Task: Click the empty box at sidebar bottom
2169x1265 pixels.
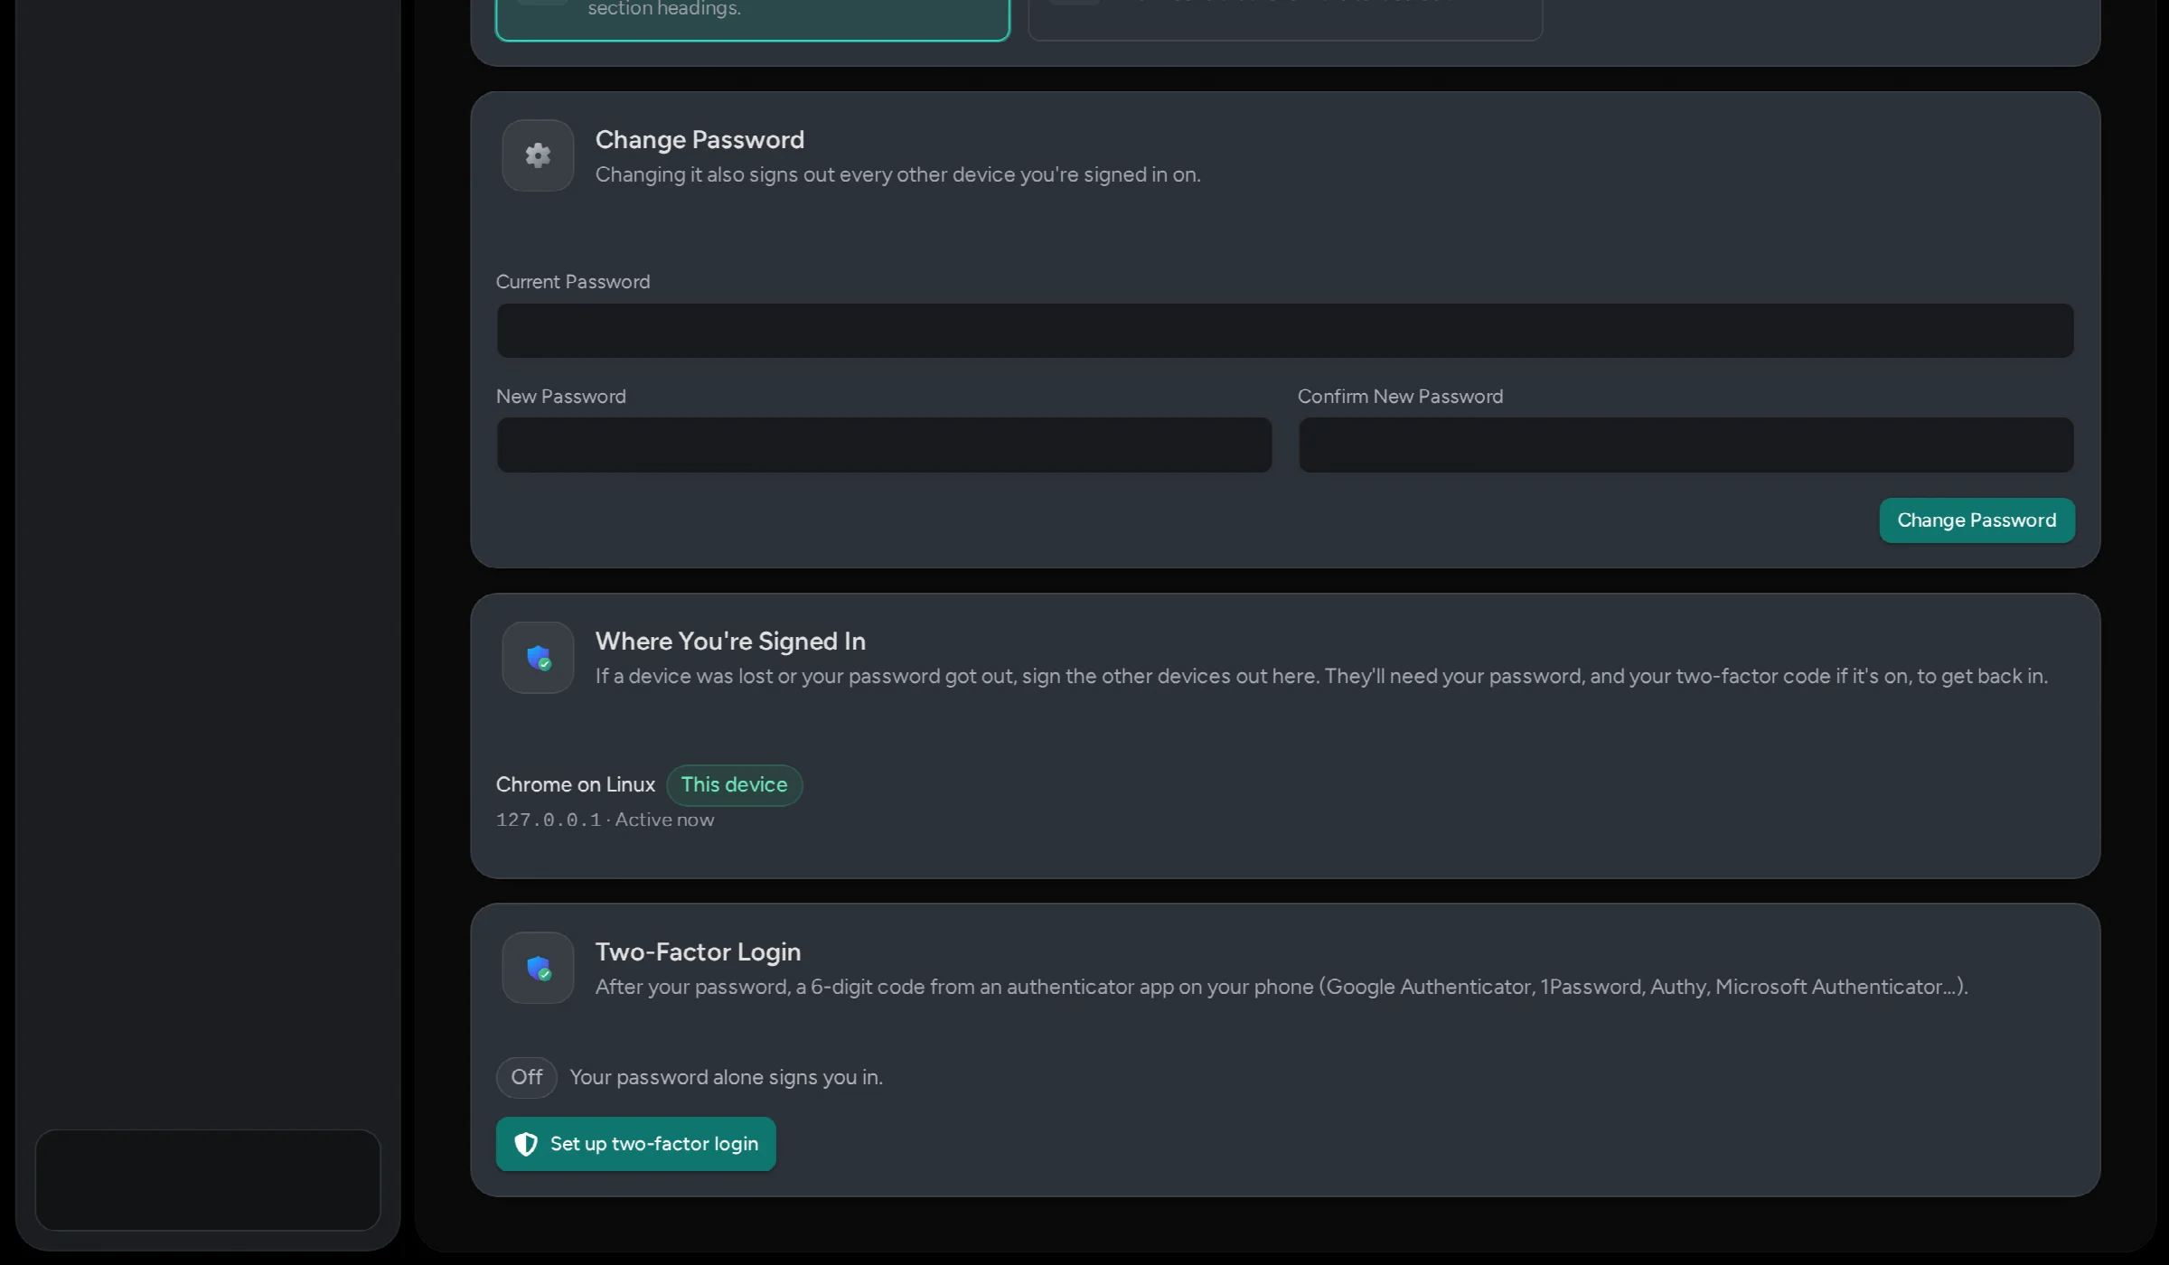Action: click(x=208, y=1180)
